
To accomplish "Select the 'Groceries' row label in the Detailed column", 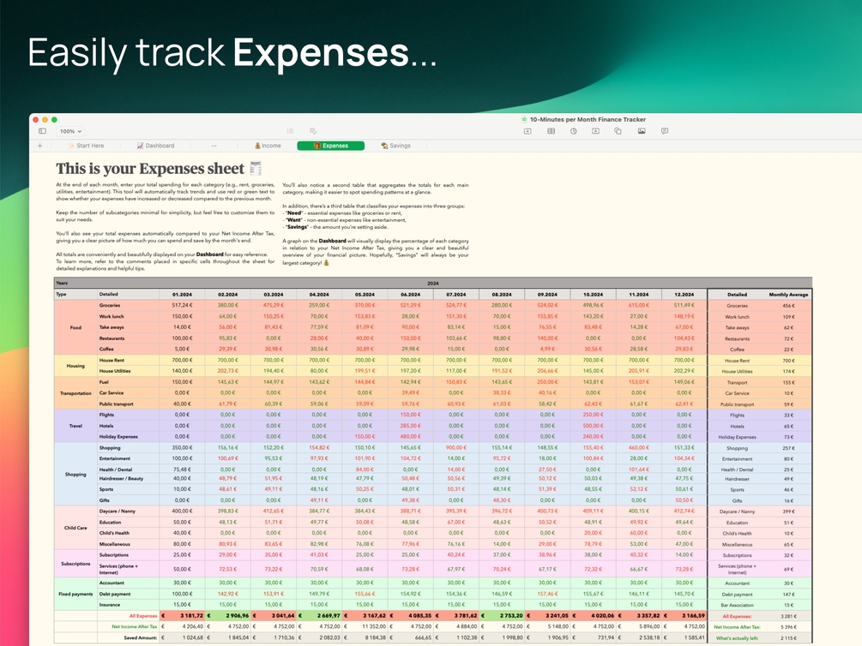I will [128, 305].
